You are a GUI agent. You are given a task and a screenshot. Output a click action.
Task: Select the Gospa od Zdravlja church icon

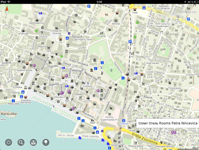[57, 28]
